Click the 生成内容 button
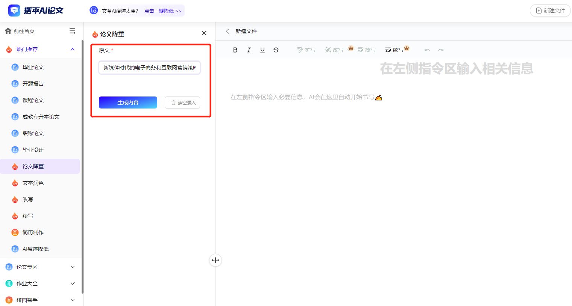This screenshot has width=572, height=306. click(128, 102)
